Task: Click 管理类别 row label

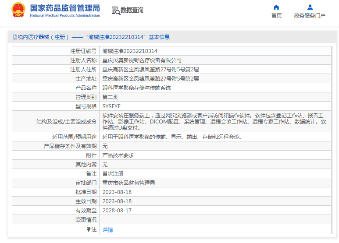Action: [x=86, y=97]
